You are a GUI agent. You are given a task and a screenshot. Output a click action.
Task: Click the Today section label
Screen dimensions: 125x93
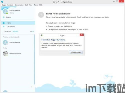tap(5, 48)
